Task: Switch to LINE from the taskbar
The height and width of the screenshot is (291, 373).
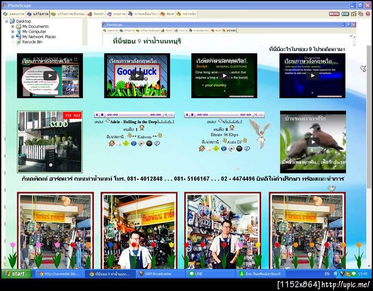Action: click(x=210, y=274)
